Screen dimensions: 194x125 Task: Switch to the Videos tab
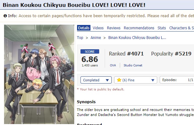[x=98, y=28]
